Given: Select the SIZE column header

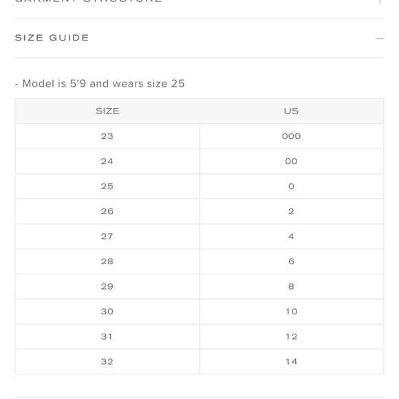Looking at the screenshot, I should click(x=107, y=111).
